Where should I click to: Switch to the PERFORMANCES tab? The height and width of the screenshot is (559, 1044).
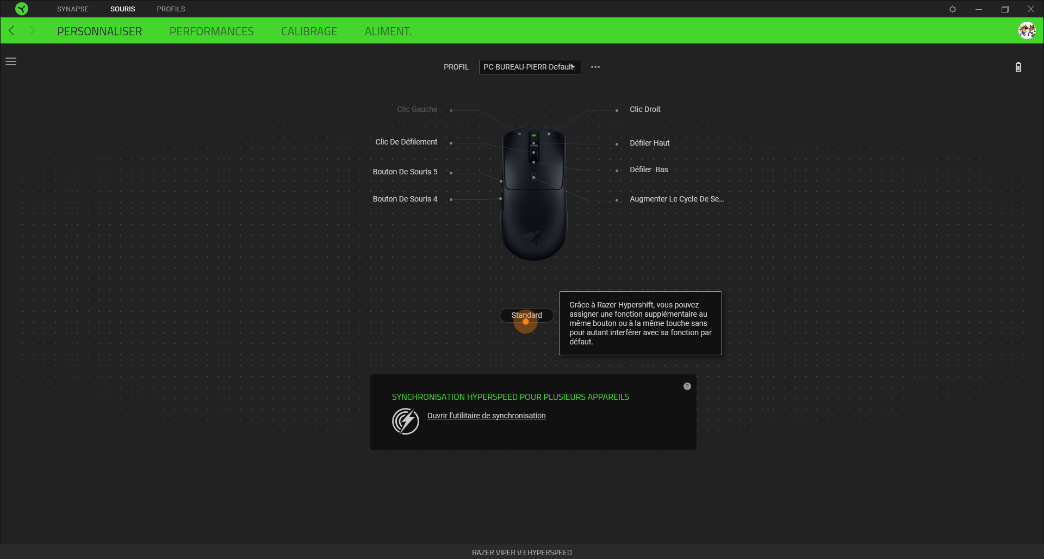pyautogui.click(x=212, y=32)
